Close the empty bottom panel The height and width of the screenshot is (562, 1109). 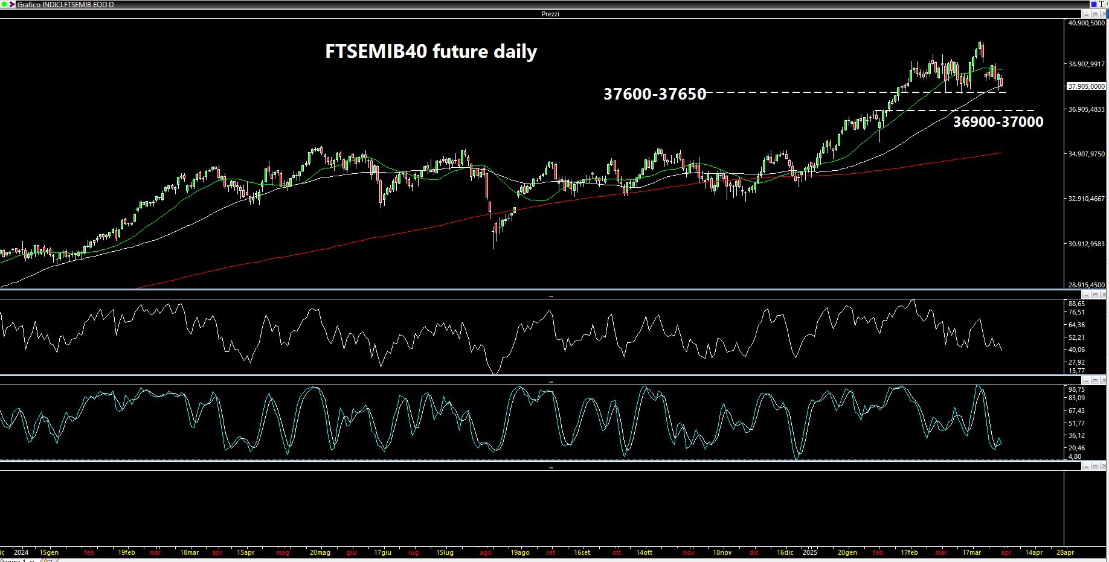pyautogui.click(x=1103, y=467)
